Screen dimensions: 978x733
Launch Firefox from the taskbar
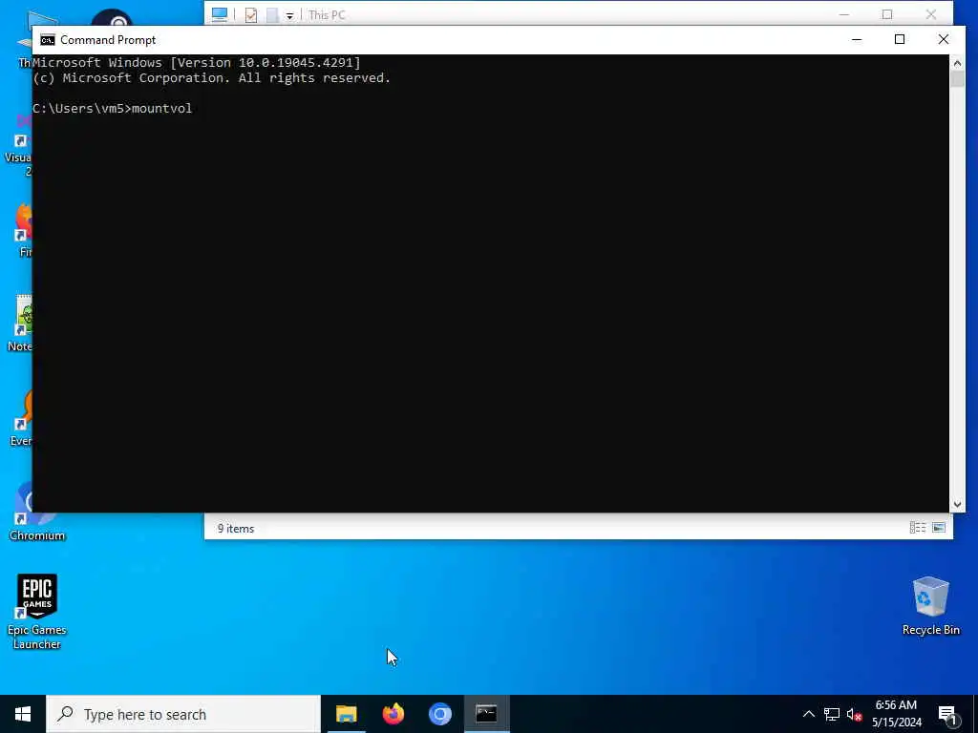pos(393,714)
